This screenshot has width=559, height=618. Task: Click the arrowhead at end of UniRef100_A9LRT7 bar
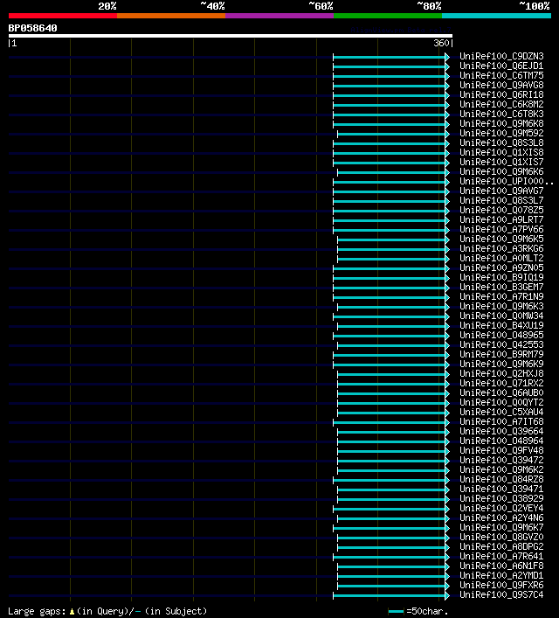tap(447, 220)
